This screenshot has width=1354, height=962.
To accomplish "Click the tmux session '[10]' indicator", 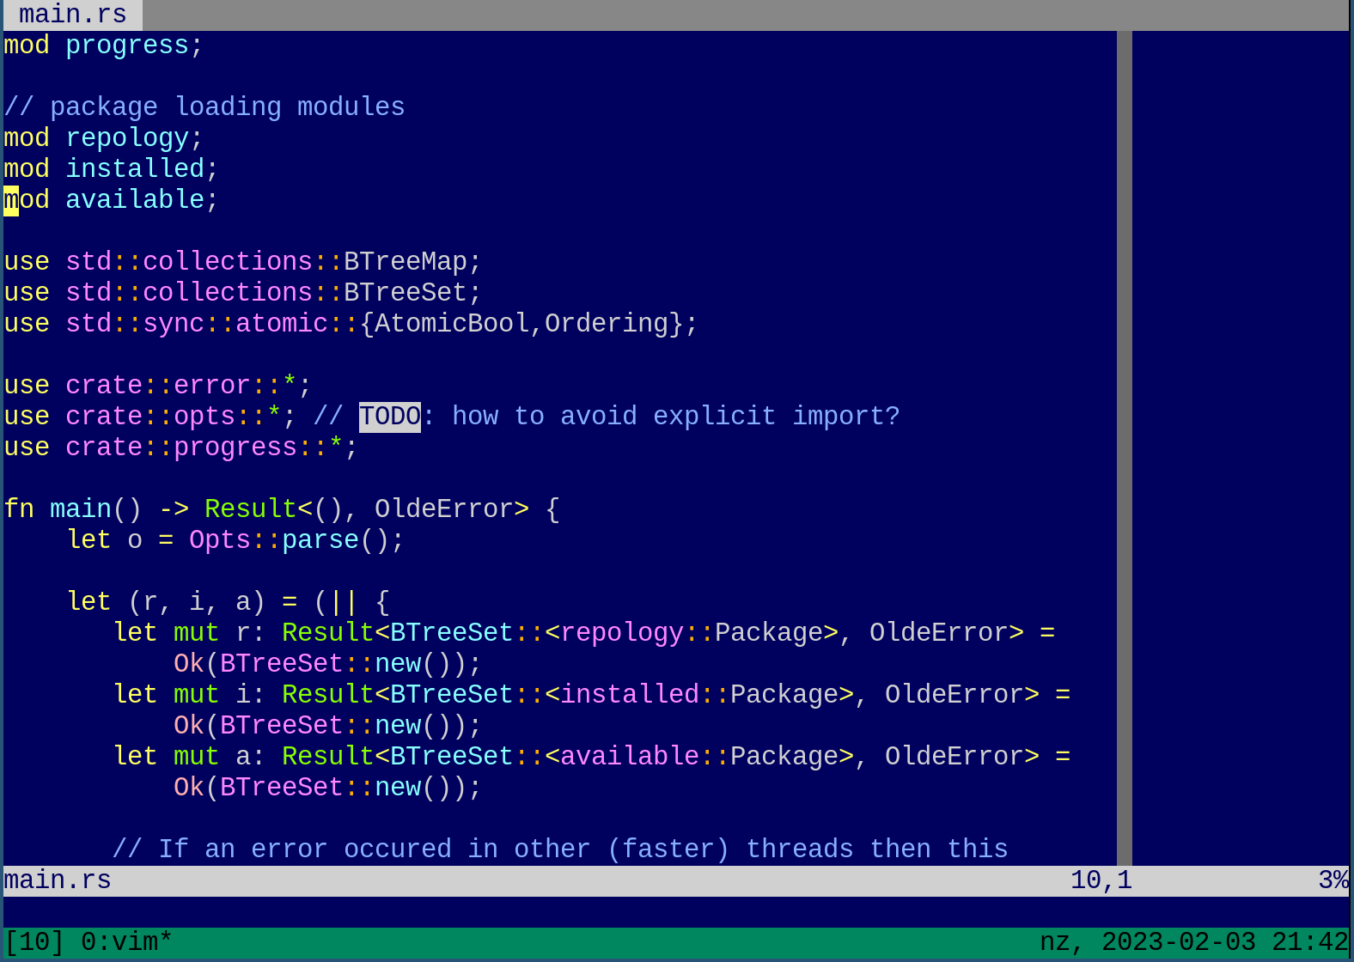I will click(34, 942).
